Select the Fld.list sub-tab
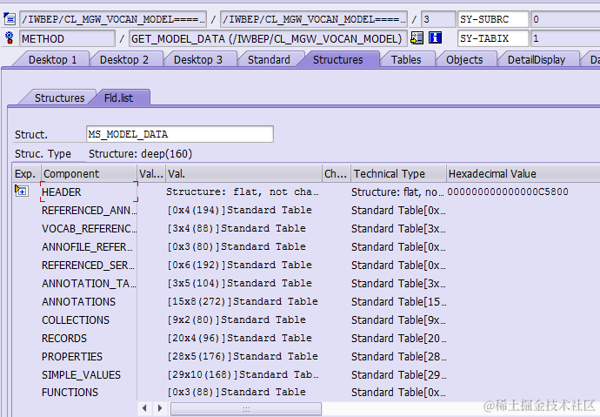The image size is (600, 417). click(118, 98)
